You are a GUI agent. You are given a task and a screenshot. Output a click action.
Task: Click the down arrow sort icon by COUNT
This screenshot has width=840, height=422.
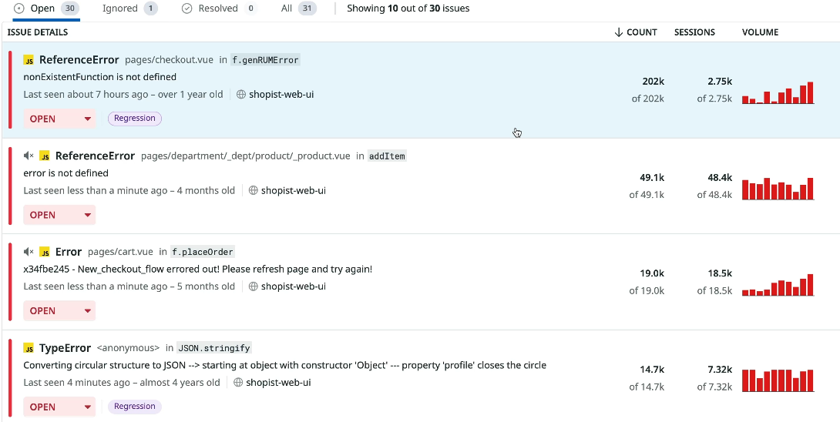tap(619, 32)
